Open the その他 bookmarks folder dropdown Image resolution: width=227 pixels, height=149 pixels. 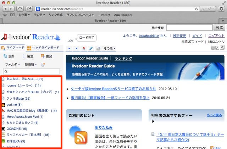coord(39,15)
